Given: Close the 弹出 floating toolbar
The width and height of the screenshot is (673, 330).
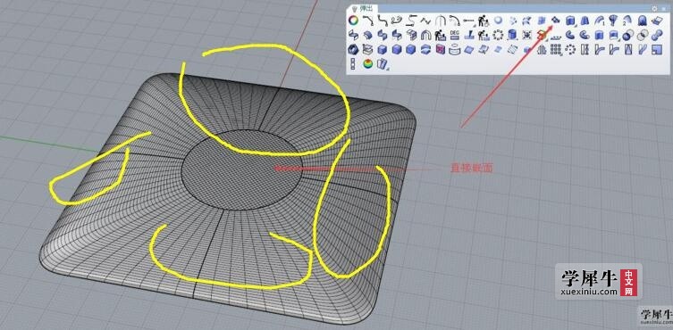Looking at the screenshot, I should [664, 9].
